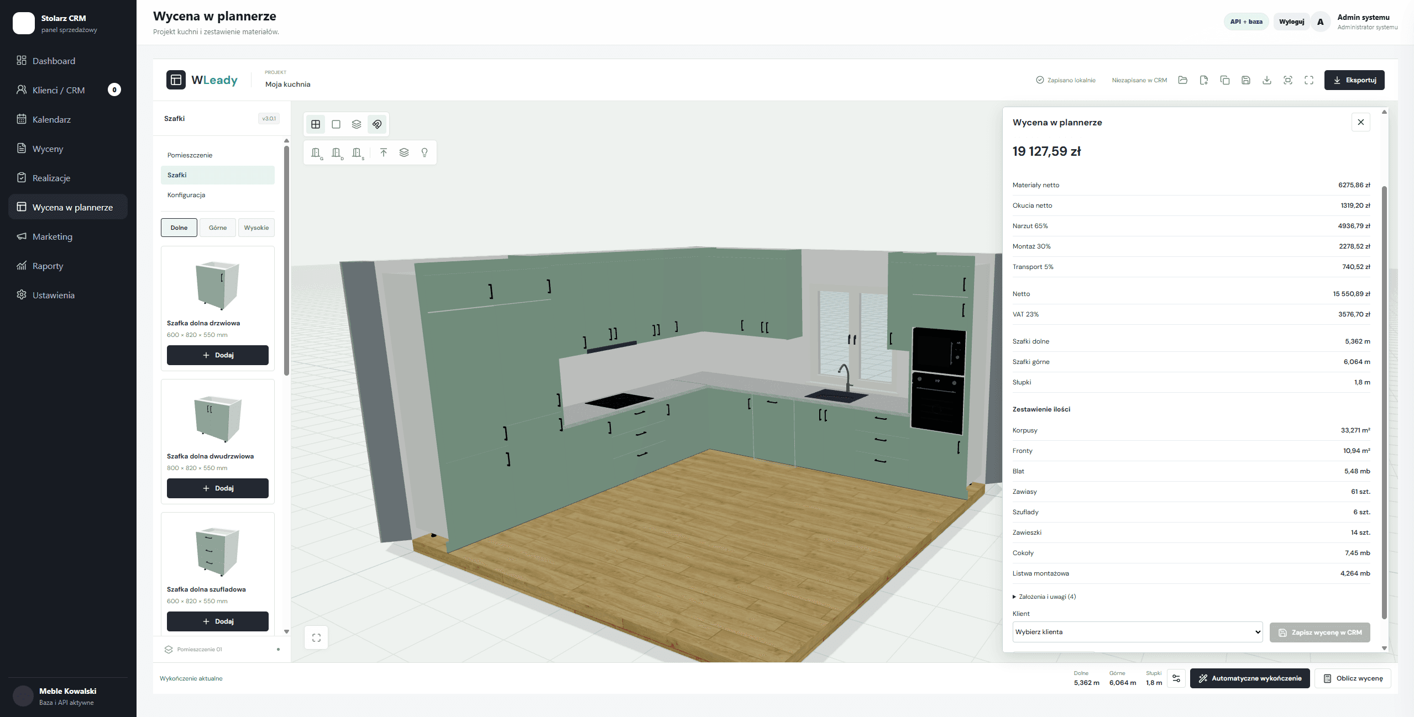
Task: Click the door icon marked S
Action: click(358, 153)
